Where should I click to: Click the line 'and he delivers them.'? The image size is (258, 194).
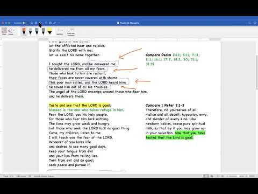click(x=66, y=96)
